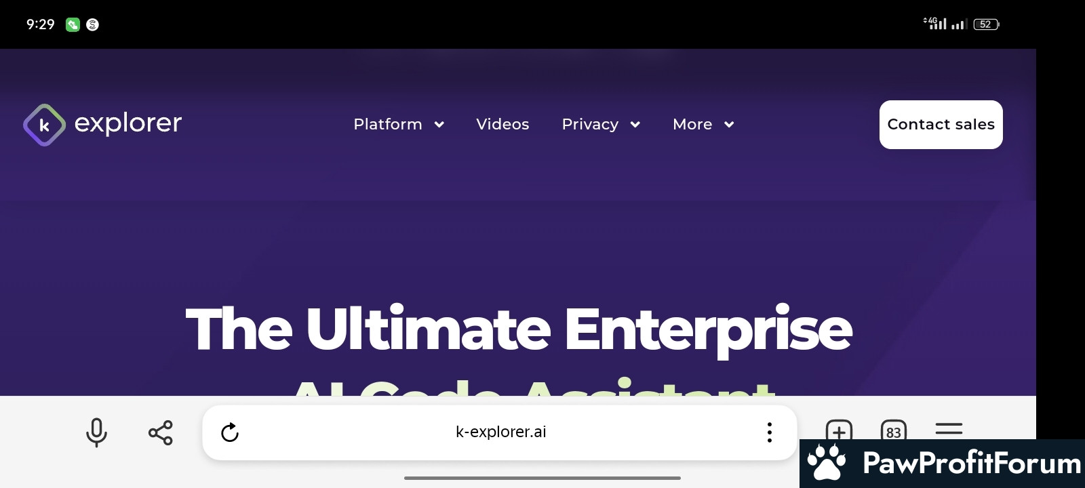Open the browser hamburger menu
This screenshot has height=488, width=1085.
949,429
